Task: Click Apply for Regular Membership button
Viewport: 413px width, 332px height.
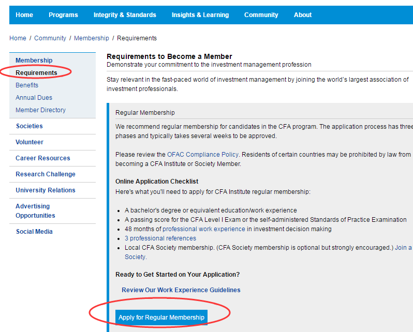Action: click(161, 318)
